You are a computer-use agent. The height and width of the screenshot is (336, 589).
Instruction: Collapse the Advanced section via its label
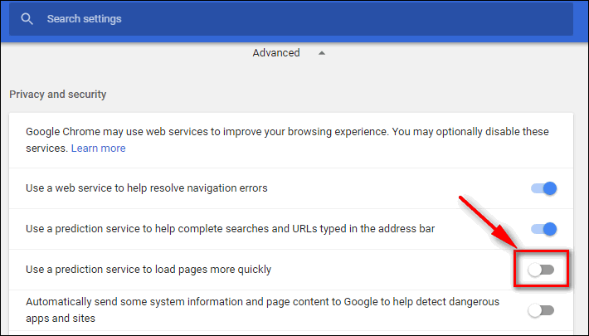pyautogui.click(x=276, y=53)
